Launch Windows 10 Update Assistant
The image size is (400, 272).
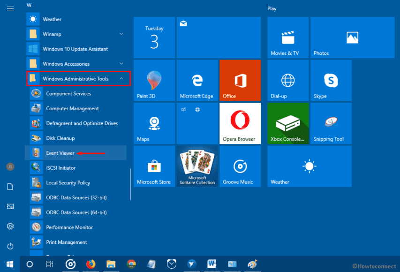coord(75,49)
